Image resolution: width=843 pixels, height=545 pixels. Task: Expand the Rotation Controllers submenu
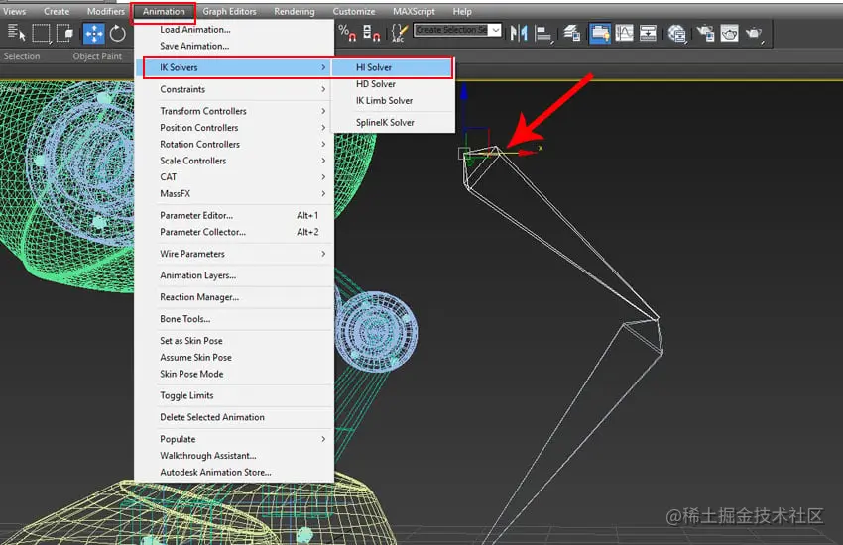point(234,145)
